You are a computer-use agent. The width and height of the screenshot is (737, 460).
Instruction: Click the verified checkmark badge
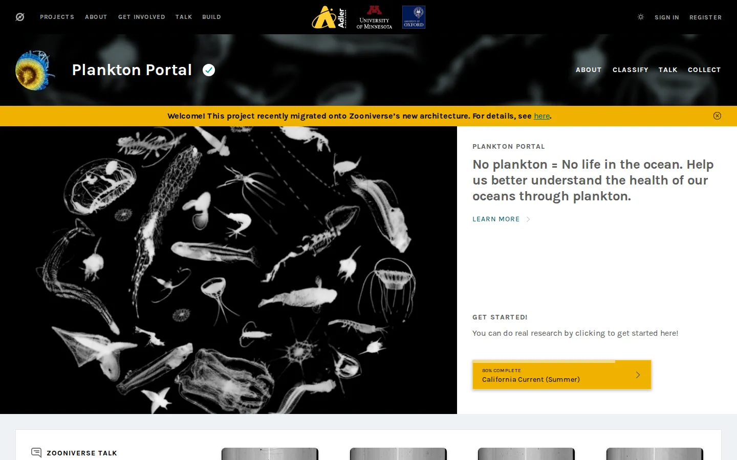(209, 70)
